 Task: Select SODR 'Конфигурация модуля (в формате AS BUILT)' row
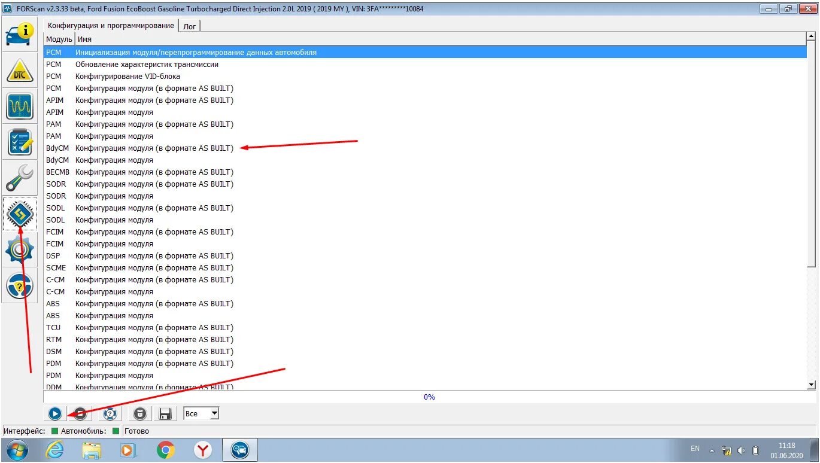tap(425, 184)
